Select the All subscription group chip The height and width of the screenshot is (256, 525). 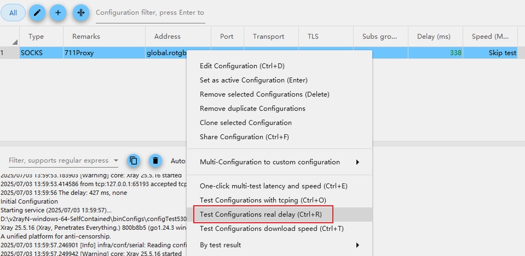point(13,12)
